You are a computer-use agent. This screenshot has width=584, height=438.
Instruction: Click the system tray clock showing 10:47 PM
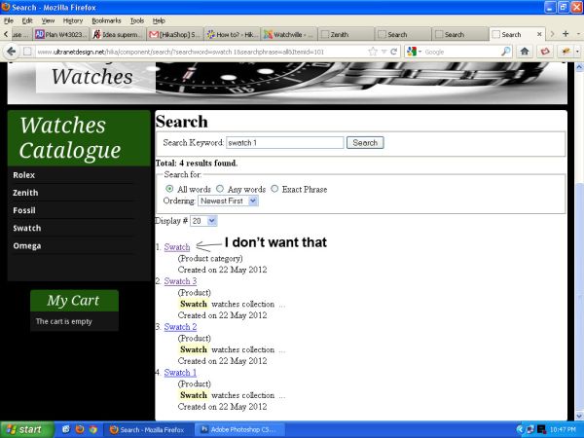coord(564,430)
